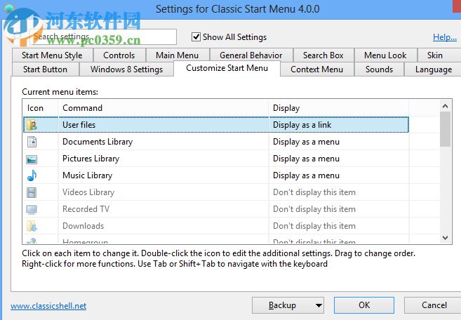
Task: Select the Recorded TV command
Action: 86,209
